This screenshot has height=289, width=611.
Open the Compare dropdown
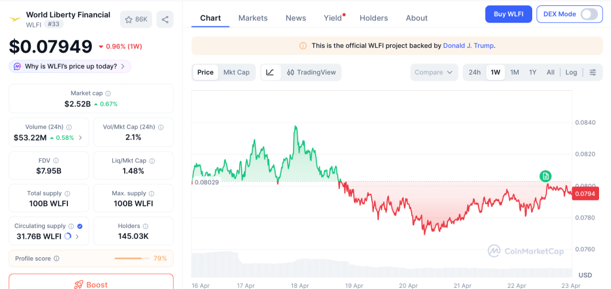[434, 72]
